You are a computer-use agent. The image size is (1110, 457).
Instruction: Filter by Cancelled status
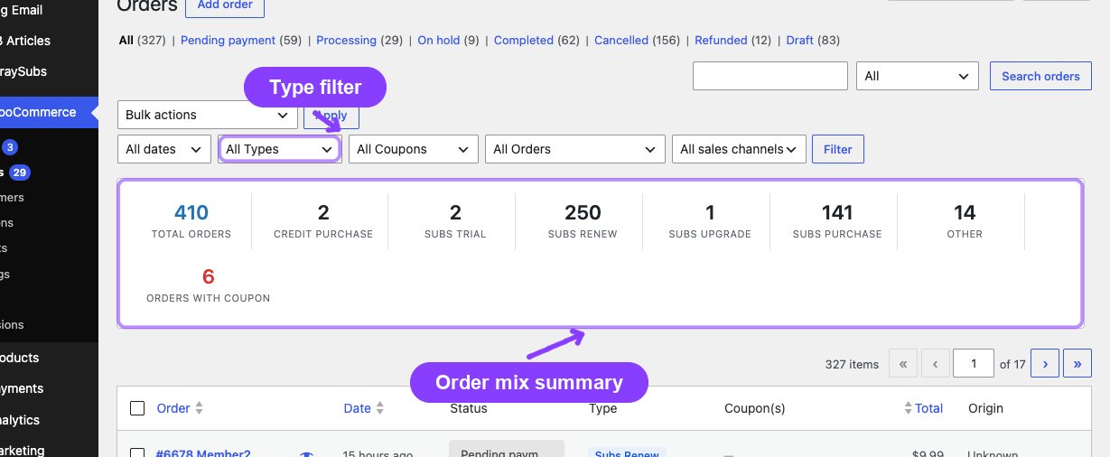[x=621, y=40]
